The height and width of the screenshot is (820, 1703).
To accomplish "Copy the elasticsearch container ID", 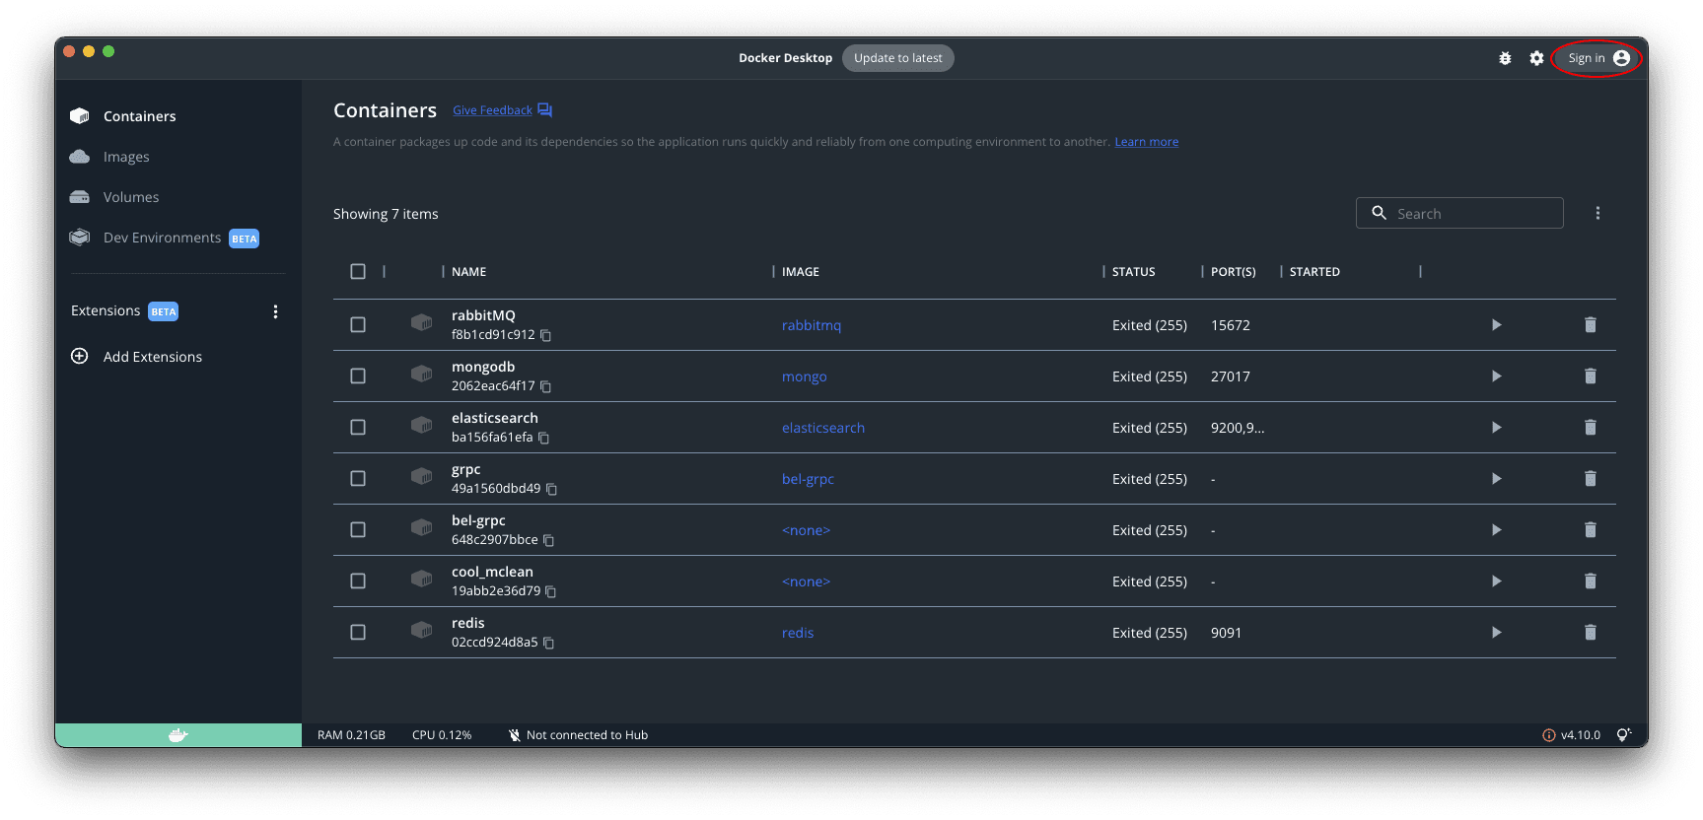I will pyautogui.click(x=543, y=438).
